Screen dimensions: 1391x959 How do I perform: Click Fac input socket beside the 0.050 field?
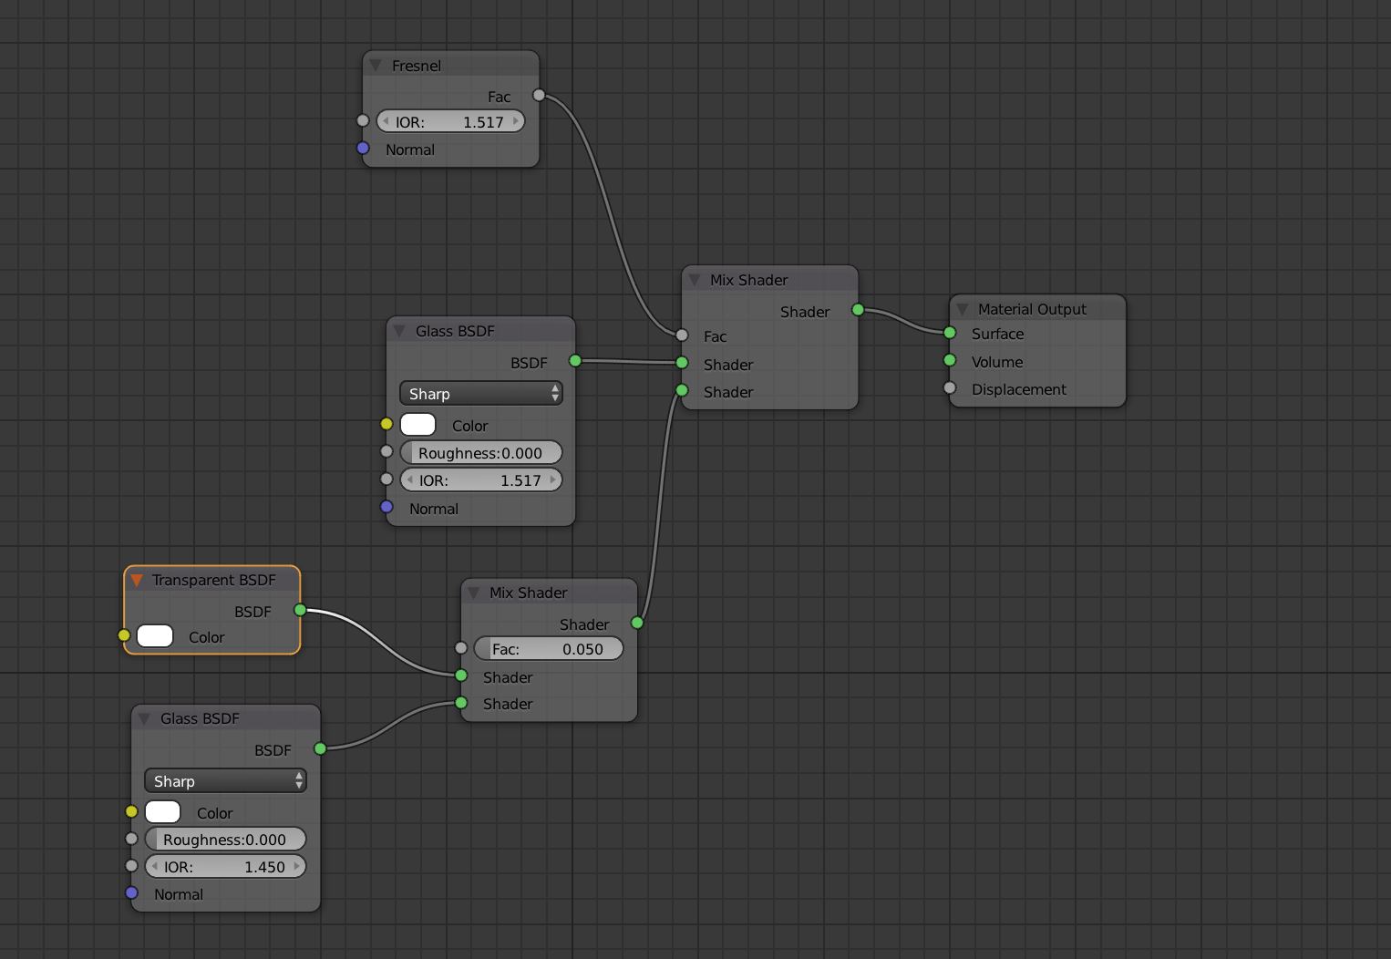(x=461, y=648)
